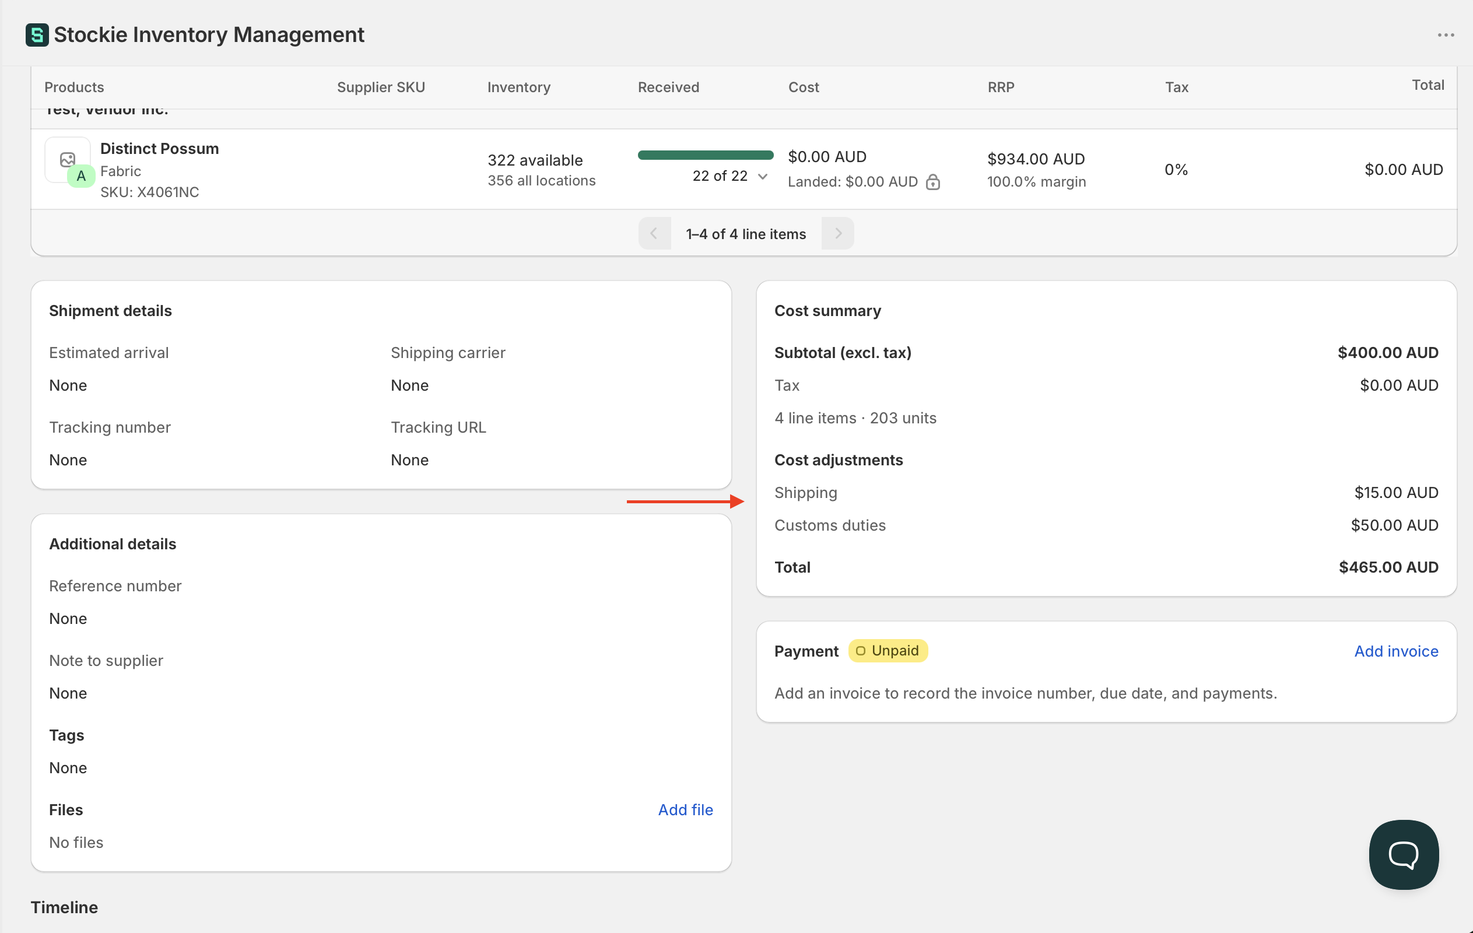Click the Shipping $15.00 AUD amount
This screenshot has width=1473, height=933.
click(x=1396, y=493)
